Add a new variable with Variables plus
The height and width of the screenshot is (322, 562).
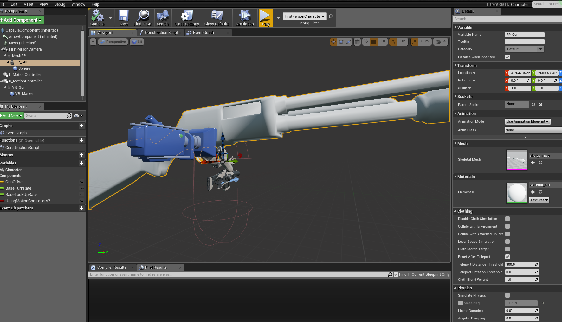[81, 163]
